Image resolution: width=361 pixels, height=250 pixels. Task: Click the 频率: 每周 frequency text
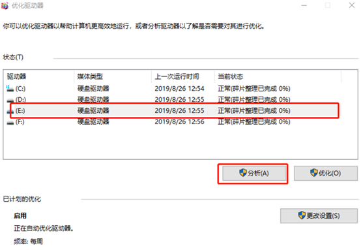pyautogui.click(x=28, y=242)
